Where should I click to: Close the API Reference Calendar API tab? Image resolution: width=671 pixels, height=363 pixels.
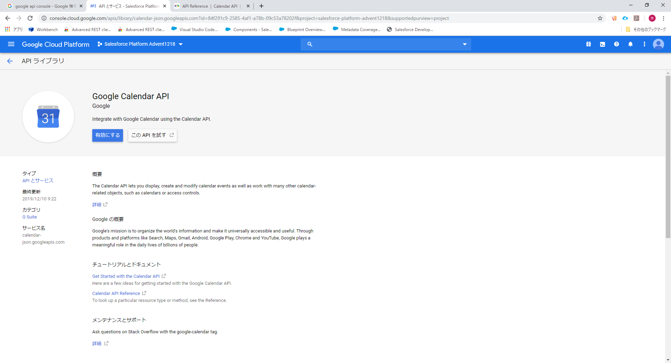[248, 6]
